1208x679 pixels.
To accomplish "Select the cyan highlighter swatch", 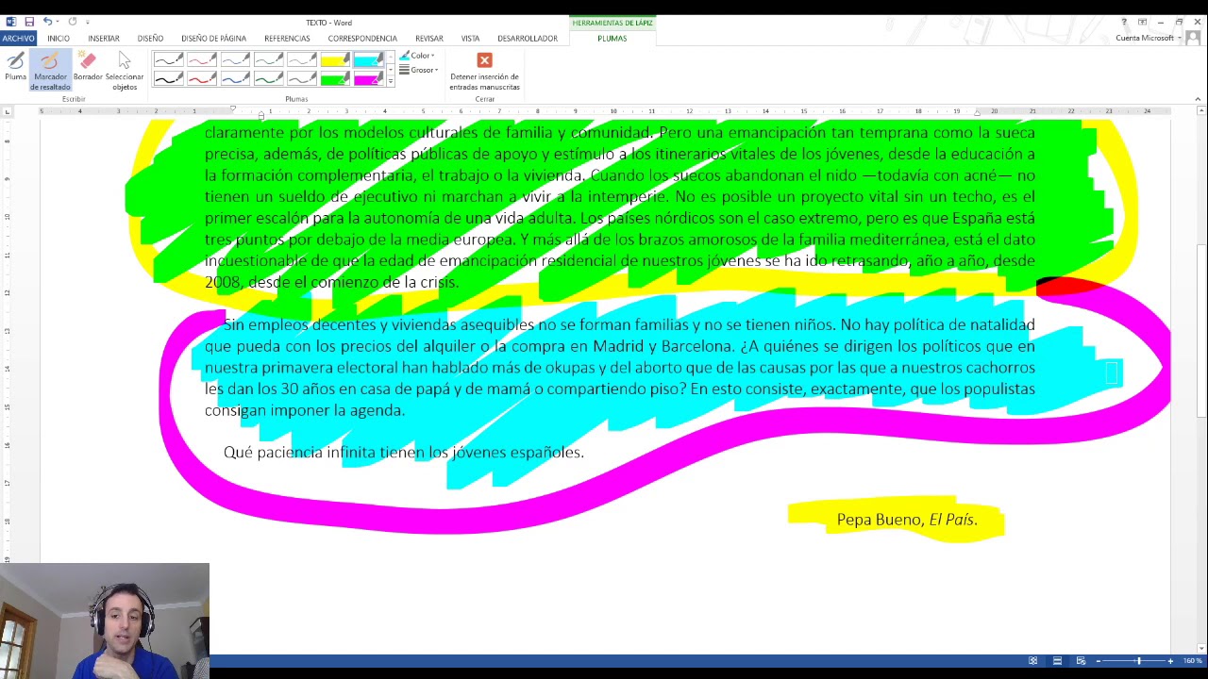I will click(367, 60).
